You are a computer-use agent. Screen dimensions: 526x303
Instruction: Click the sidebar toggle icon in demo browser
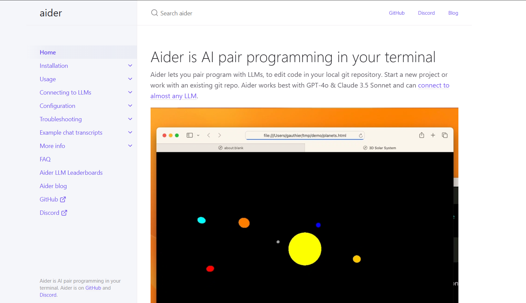pos(190,135)
